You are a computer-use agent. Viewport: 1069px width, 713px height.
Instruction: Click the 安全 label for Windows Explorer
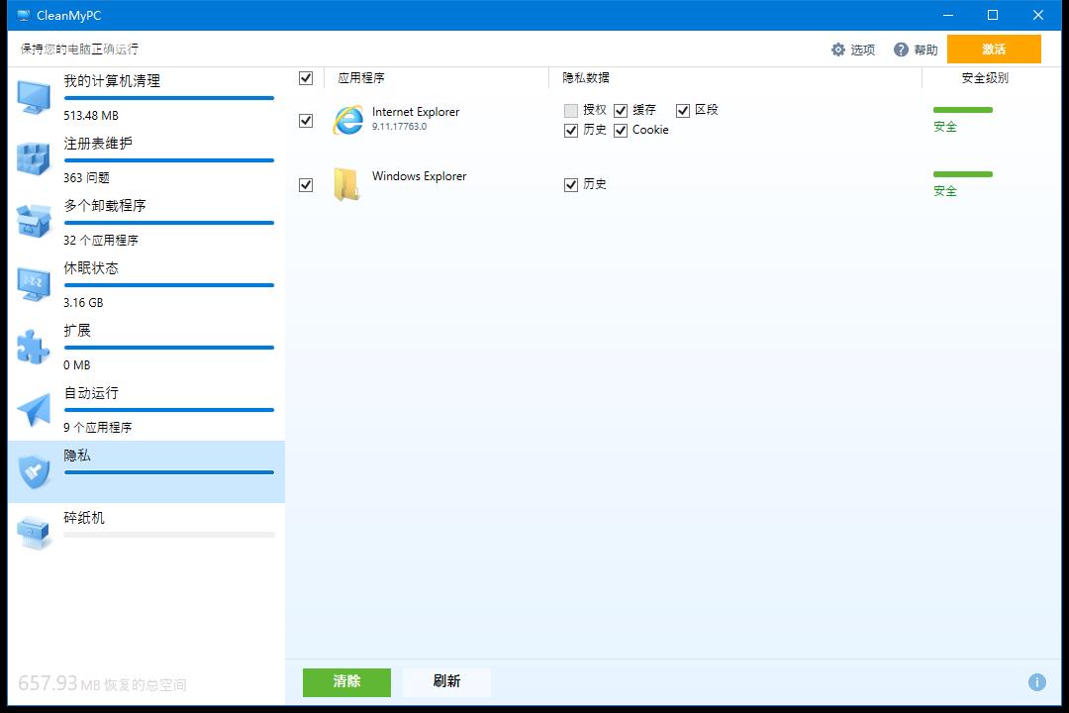click(x=945, y=191)
